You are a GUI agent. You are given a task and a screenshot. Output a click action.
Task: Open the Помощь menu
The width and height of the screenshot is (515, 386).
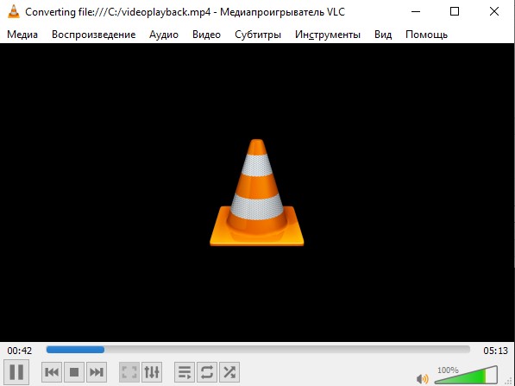[426, 35]
